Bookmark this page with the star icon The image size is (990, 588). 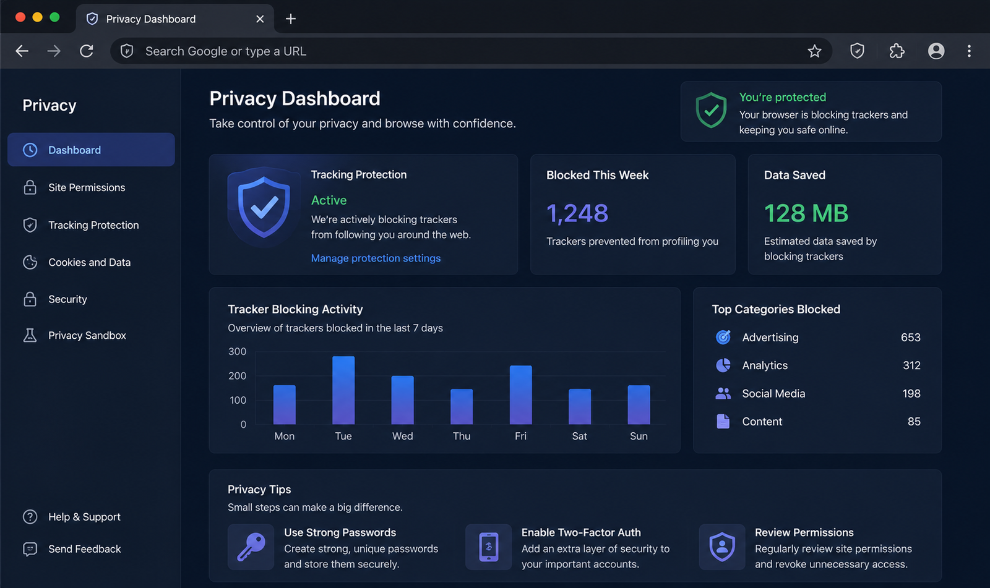814,51
